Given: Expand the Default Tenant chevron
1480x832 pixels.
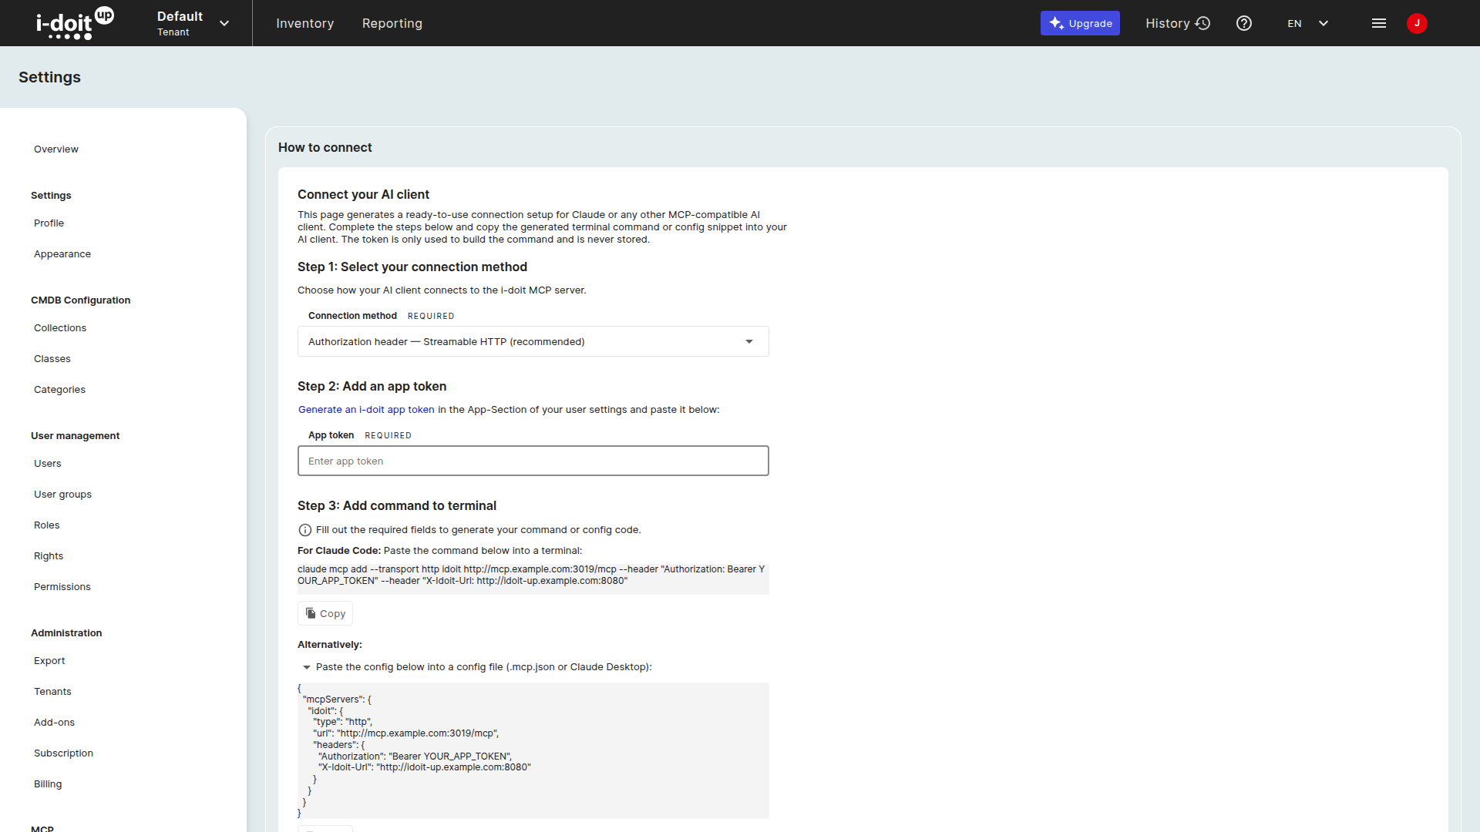Looking at the screenshot, I should pyautogui.click(x=224, y=23).
